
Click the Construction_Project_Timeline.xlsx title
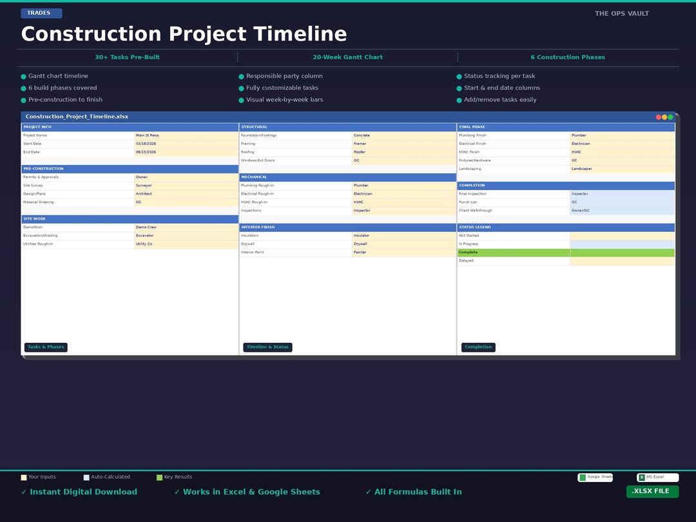coord(77,117)
